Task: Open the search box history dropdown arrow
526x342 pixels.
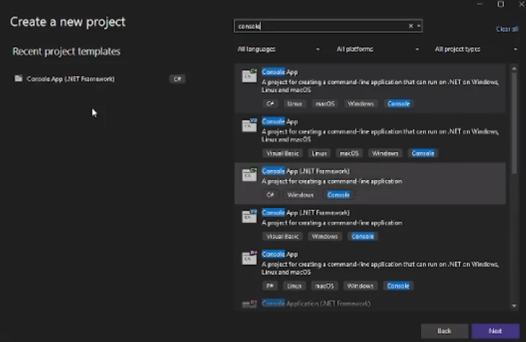Action: (418, 26)
